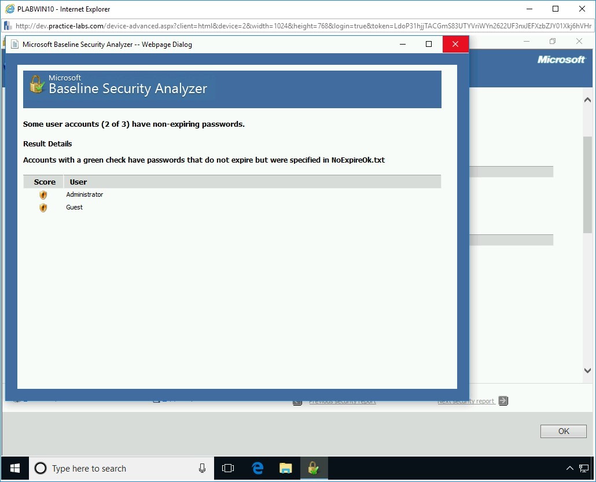Click the MBSA taskbar icon
This screenshot has height=482, width=596.
pyautogui.click(x=314, y=468)
